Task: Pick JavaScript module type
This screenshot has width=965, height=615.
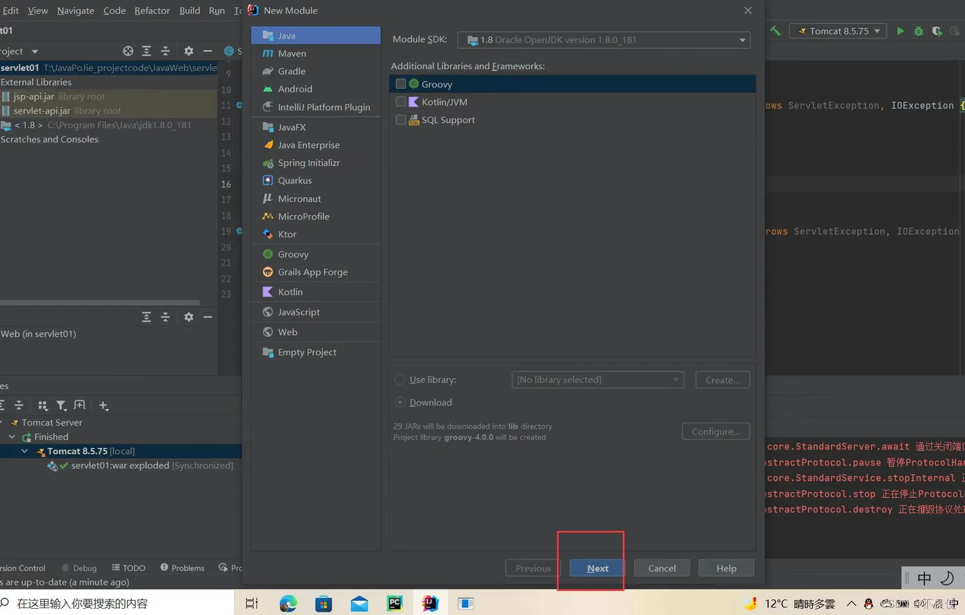Action: (x=316, y=312)
